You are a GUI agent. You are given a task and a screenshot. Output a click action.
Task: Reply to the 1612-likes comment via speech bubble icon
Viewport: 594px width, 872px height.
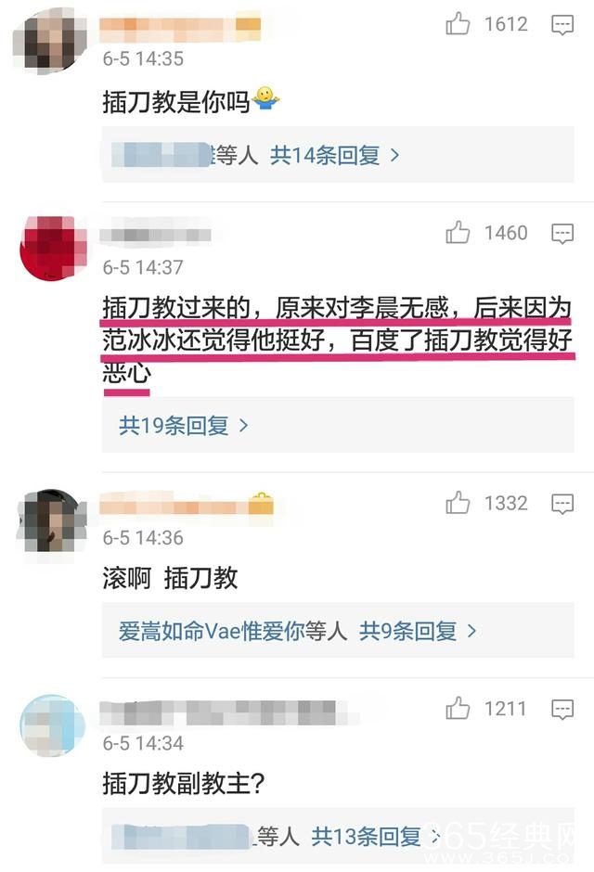pos(562,25)
